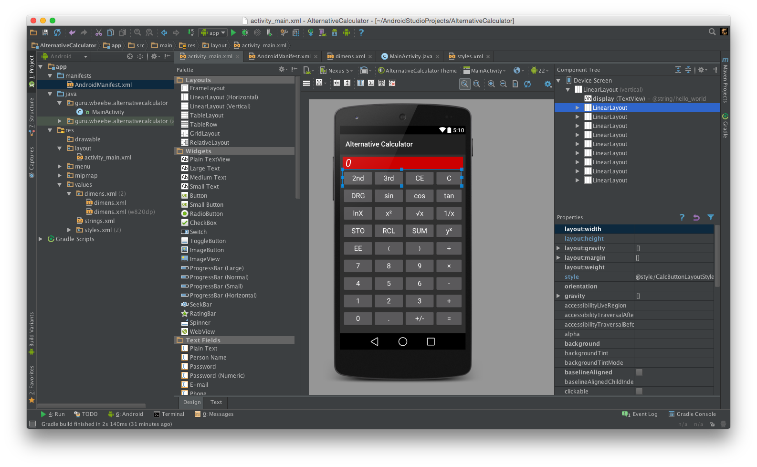Open the API 22 version dropdown
The image size is (757, 467).
540,71
